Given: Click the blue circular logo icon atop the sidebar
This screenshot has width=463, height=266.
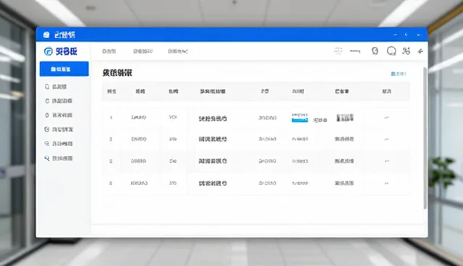Looking at the screenshot, I should [48, 51].
